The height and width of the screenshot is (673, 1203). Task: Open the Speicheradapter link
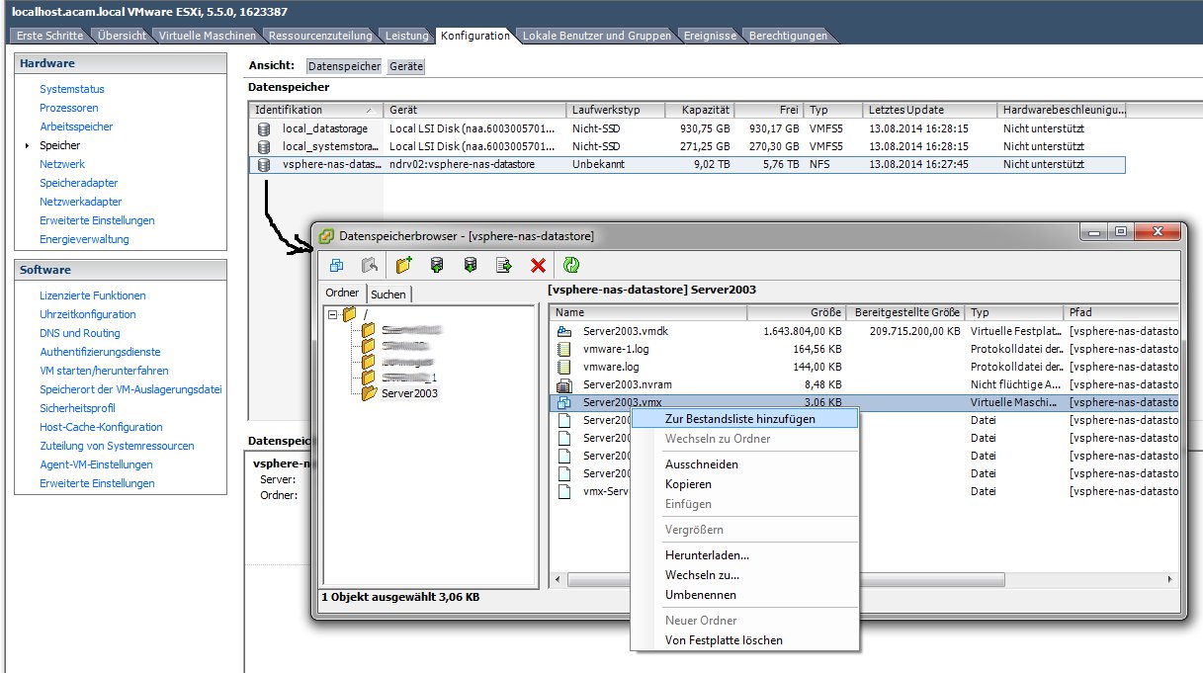click(79, 183)
